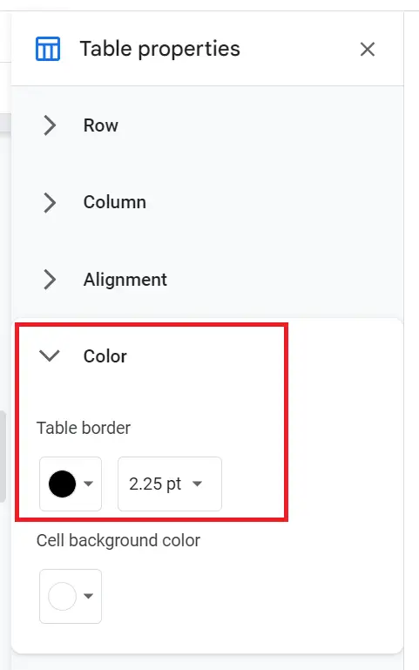Open the 2.25 pt border width dropdown
Viewport: 419px width, 670px height.
[x=170, y=484]
